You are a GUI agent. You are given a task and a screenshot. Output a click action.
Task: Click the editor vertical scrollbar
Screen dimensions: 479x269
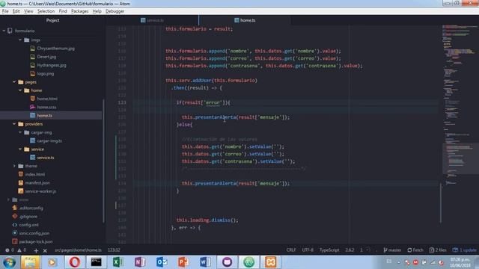441,202
